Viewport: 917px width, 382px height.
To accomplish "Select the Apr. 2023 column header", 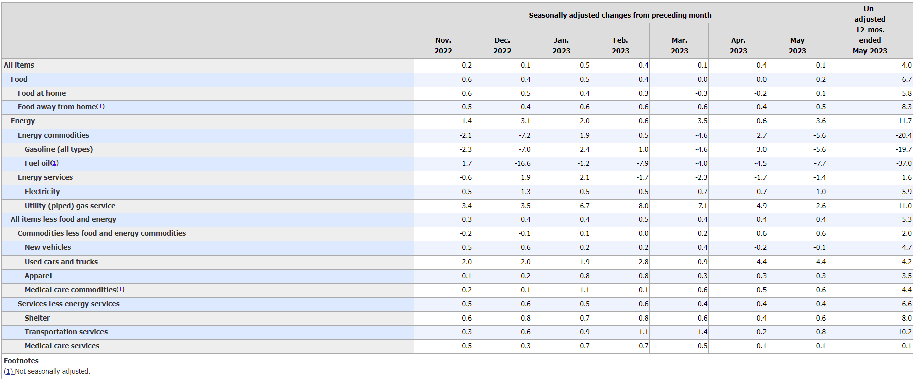I will [x=738, y=45].
